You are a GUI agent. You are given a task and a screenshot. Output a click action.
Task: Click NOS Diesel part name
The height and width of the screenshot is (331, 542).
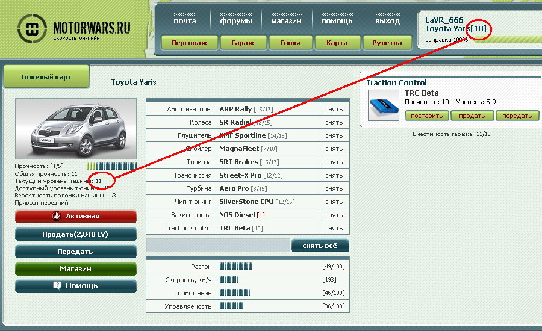(x=237, y=215)
